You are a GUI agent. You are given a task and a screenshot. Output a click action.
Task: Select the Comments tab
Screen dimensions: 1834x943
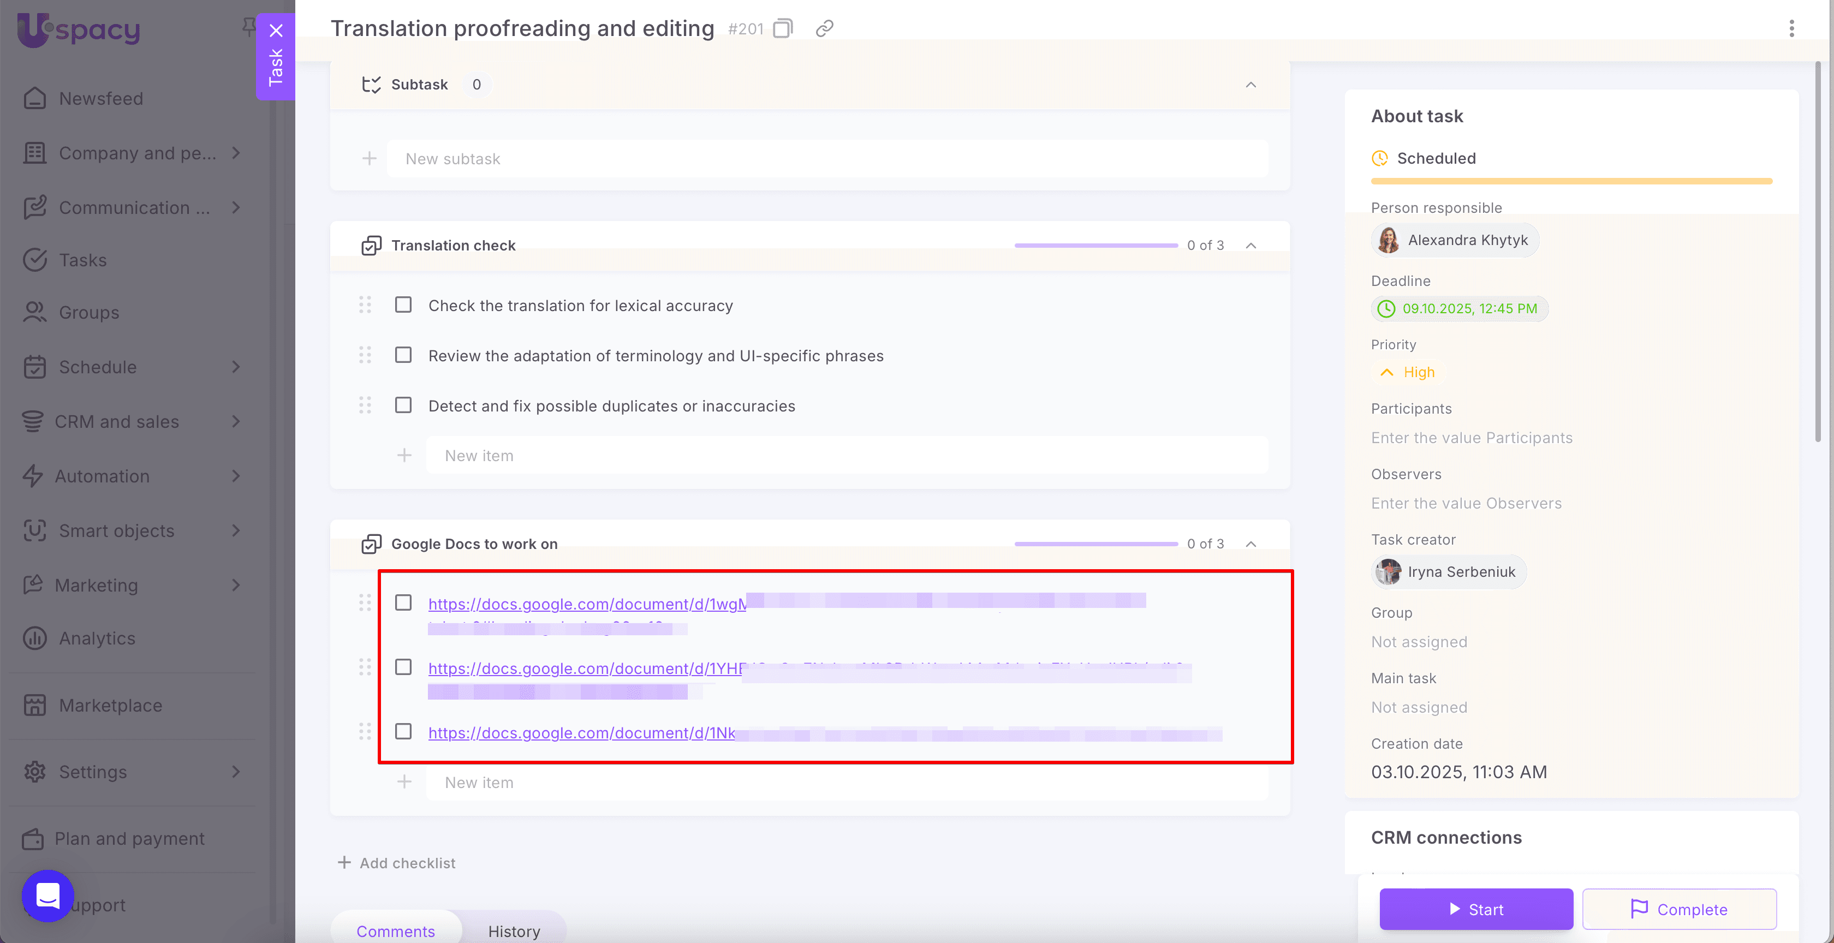(x=395, y=931)
